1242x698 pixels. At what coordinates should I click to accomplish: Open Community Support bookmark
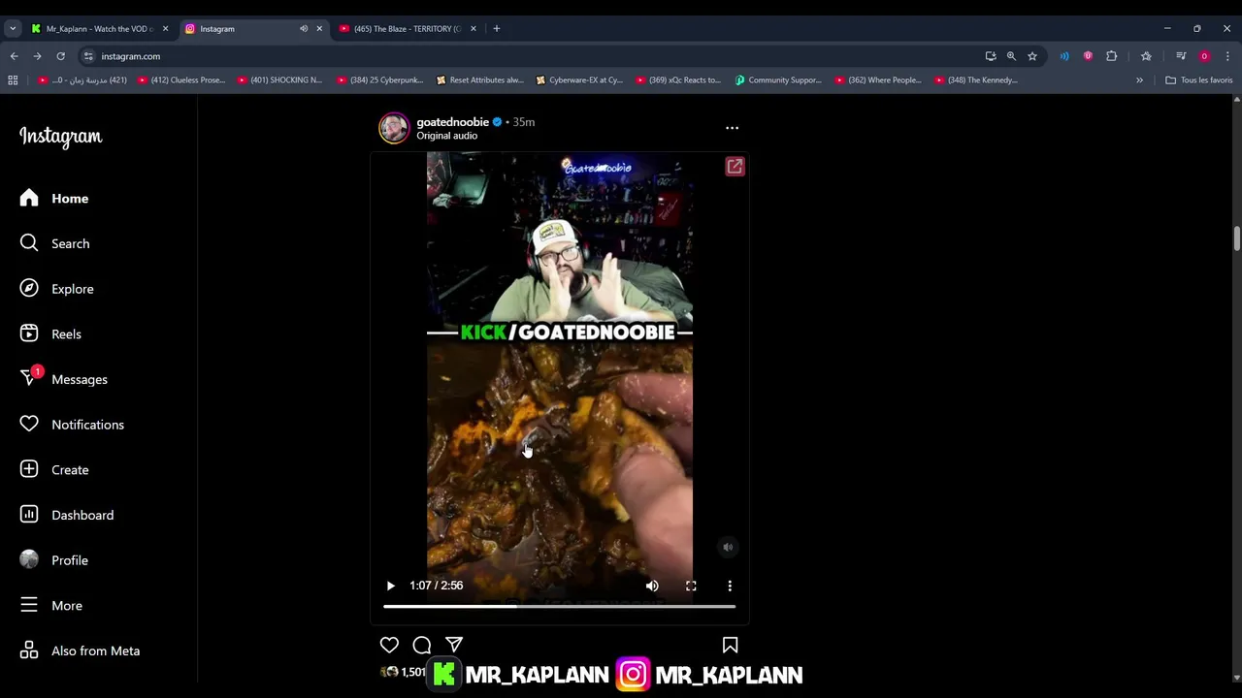pos(778,80)
